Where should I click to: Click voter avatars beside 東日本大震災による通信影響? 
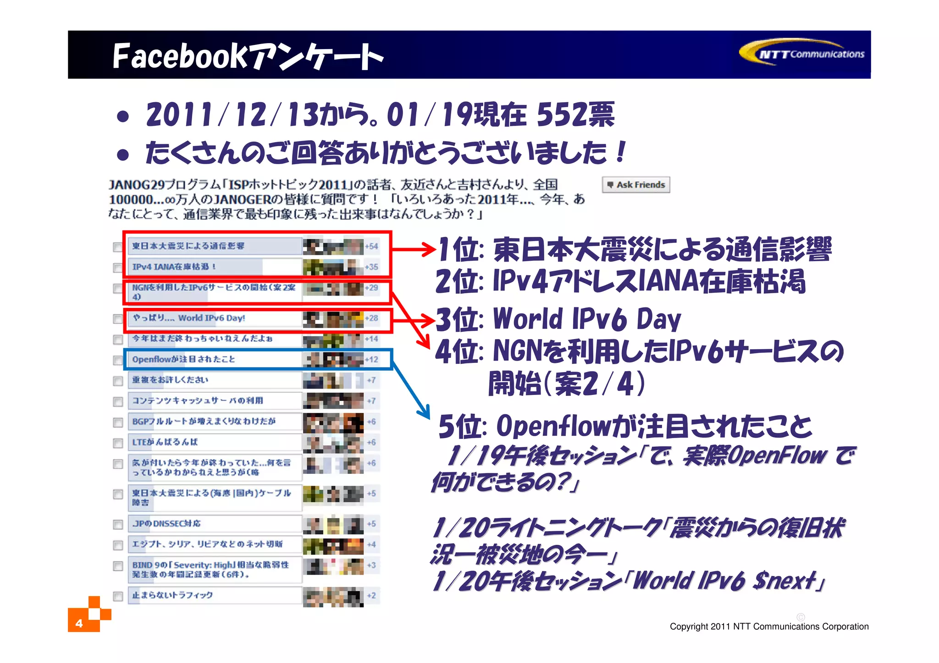(333, 246)
